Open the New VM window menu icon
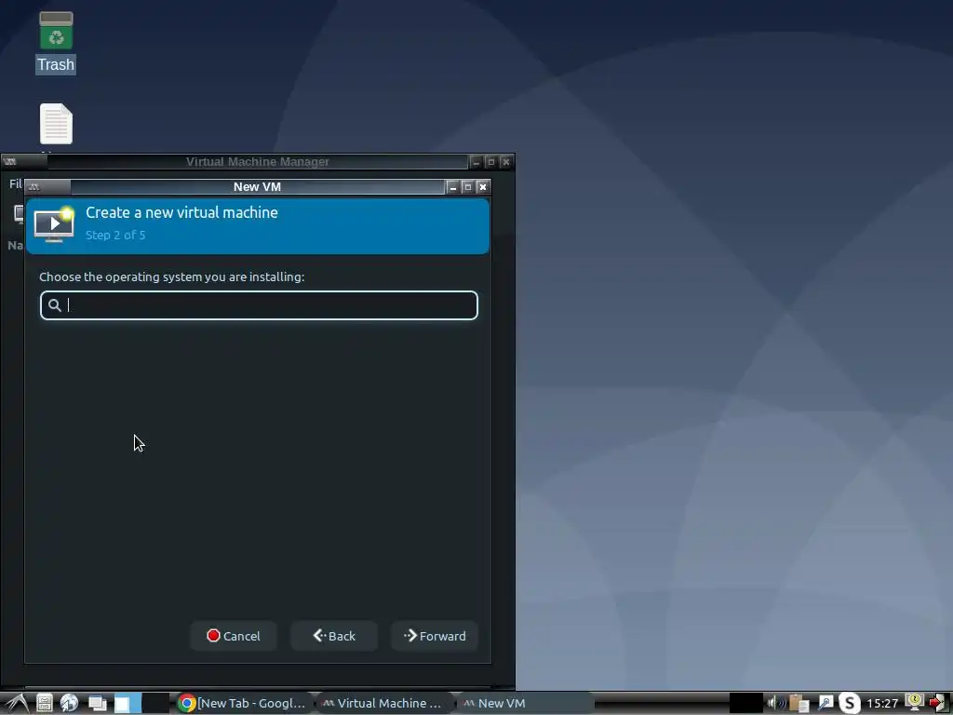953x715 pixels. click(34, 186)
